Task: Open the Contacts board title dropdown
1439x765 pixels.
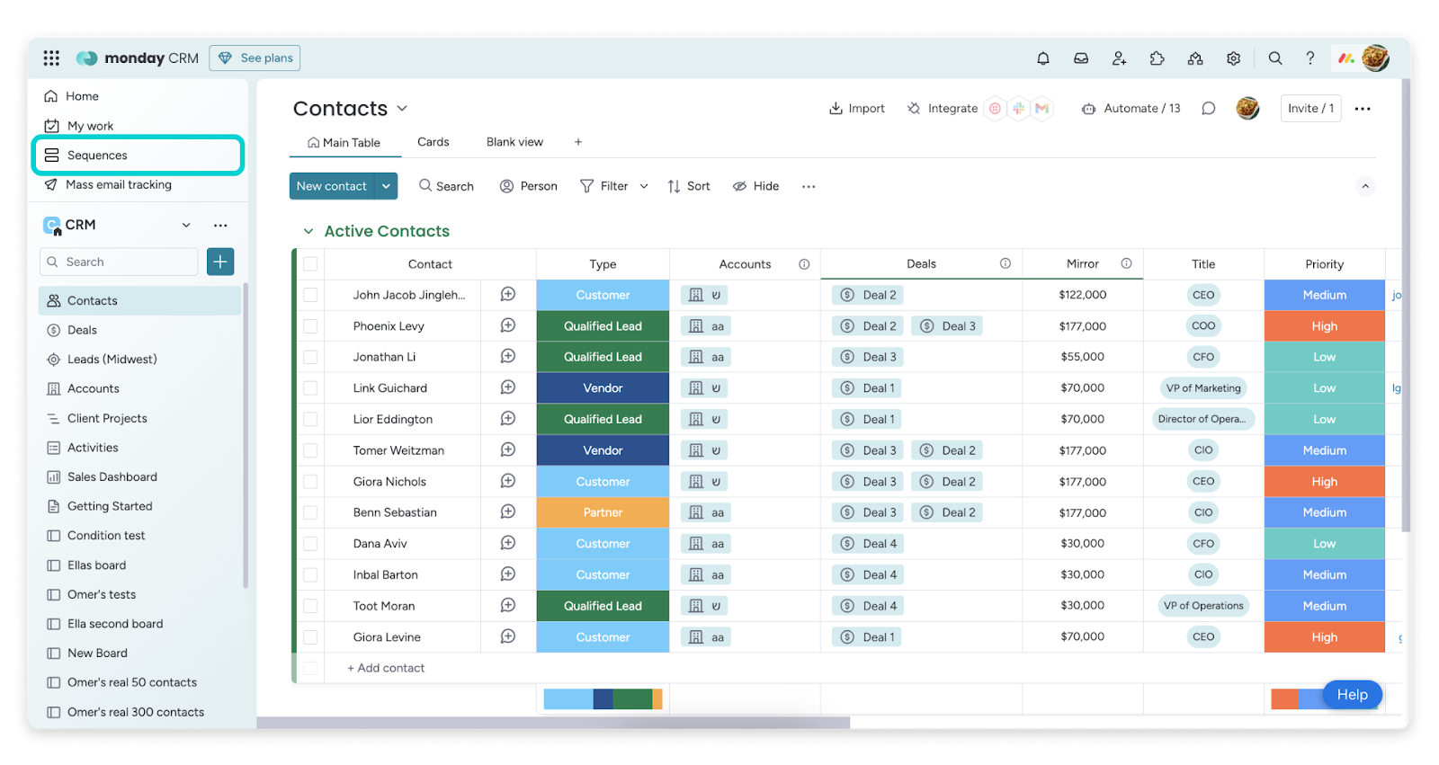Action: [402, 109]
